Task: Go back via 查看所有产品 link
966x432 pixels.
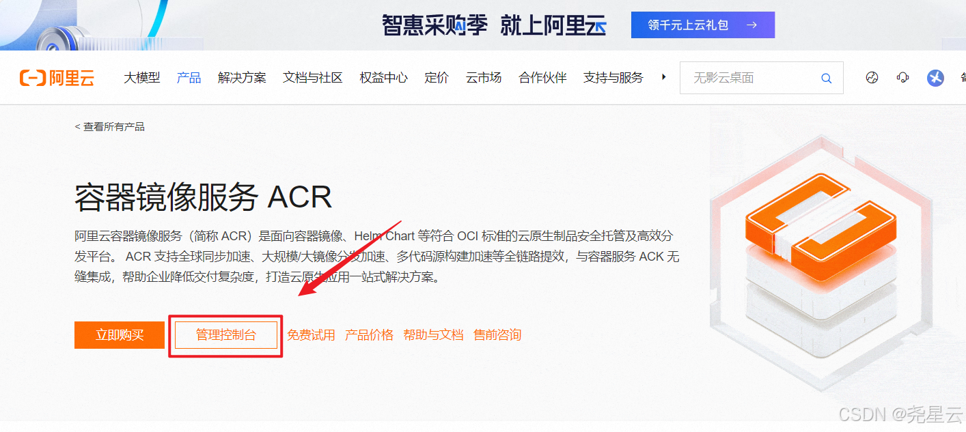Action: click(109, 127)
